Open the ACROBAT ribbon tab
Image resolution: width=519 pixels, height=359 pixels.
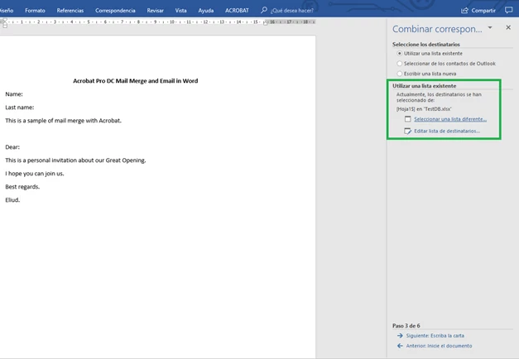[237, 11]
